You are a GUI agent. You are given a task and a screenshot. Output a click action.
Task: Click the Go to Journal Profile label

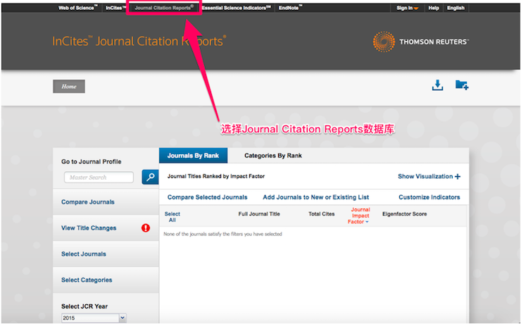click(91, 161)
